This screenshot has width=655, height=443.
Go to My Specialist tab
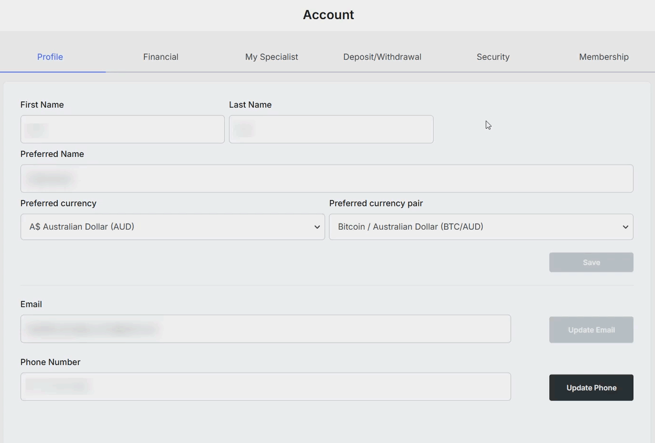[x=272, y=57]
